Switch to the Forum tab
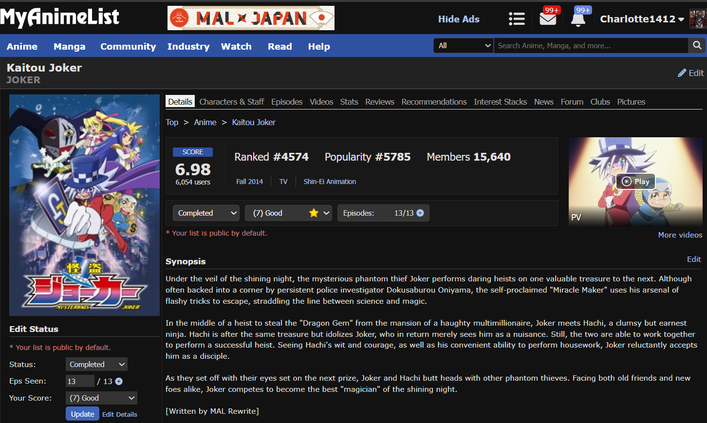 [x=572, y=102]
